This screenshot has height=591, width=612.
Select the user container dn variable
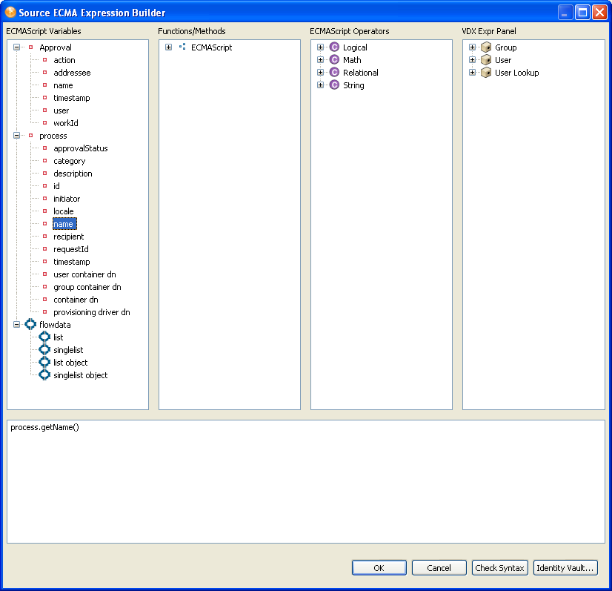84,274
